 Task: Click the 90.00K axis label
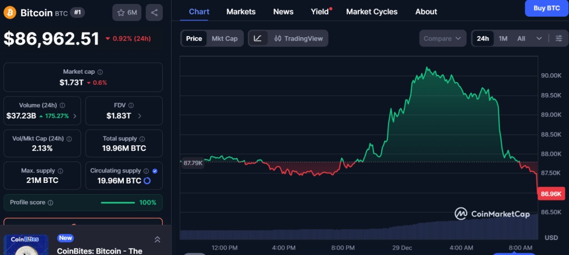coord(551,76)
